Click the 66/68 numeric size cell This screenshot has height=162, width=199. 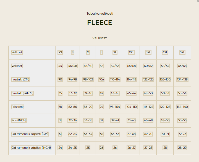tap(182, 66)
